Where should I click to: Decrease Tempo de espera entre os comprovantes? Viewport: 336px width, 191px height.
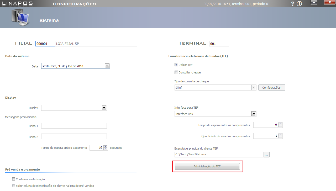(280, 126)
